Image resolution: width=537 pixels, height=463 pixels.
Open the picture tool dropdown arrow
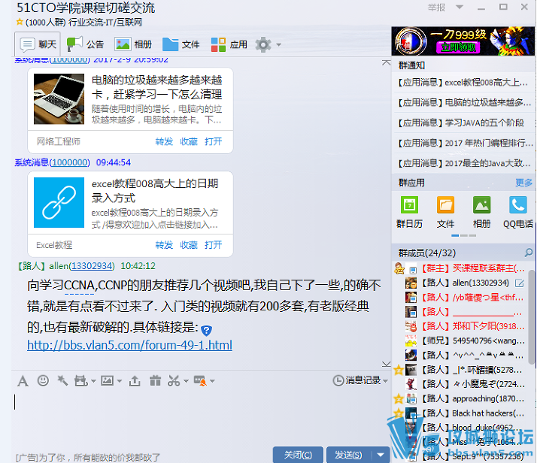tap(120, 381)
